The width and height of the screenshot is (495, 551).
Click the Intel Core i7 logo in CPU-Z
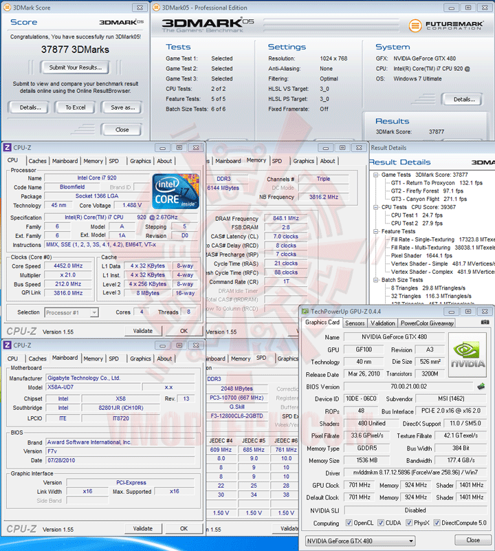176,191
